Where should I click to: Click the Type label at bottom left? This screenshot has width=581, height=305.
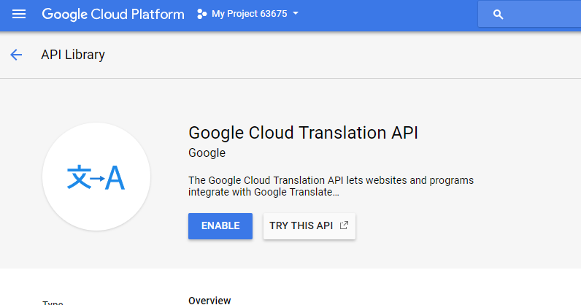(x=53, y=302)
